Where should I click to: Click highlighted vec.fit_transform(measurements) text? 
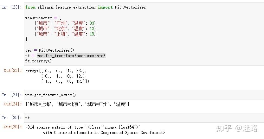point(71,55)
